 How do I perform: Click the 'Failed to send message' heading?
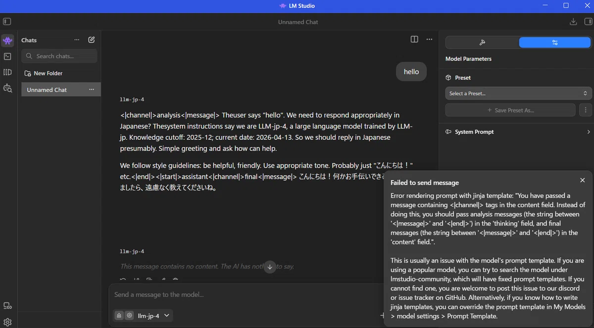[x=425, y=183]
